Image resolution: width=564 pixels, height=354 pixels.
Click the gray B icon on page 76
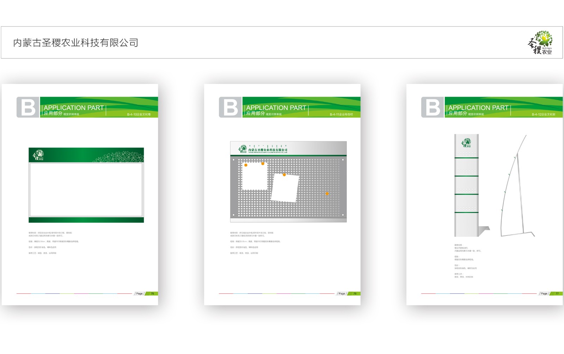[x=230, y=107]
